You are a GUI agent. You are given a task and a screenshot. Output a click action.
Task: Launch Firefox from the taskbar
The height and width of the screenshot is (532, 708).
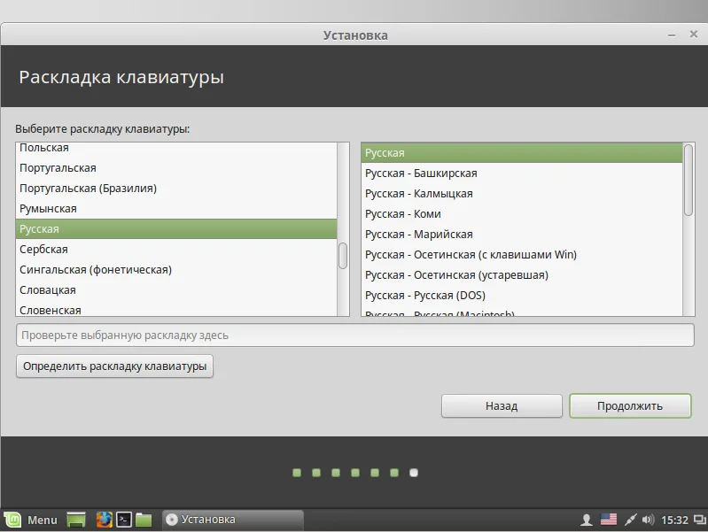point(104,520)
